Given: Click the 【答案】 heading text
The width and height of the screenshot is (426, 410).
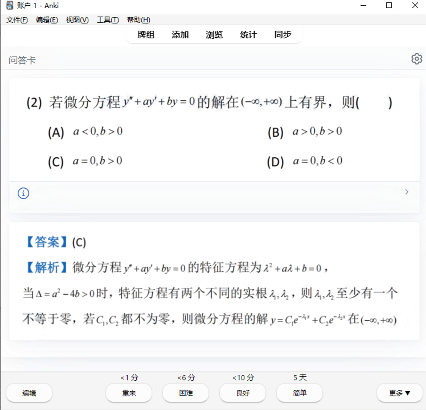Looking at the screenshot, I should pos(47,242).
